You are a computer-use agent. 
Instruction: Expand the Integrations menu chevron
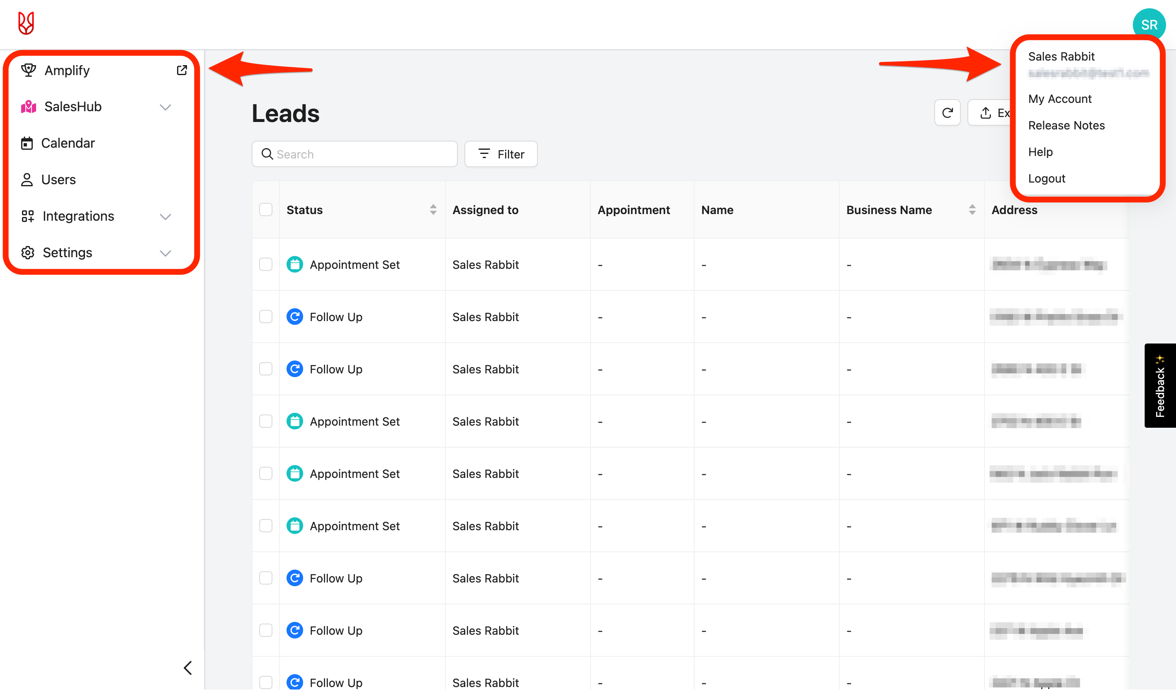[165, 217]
